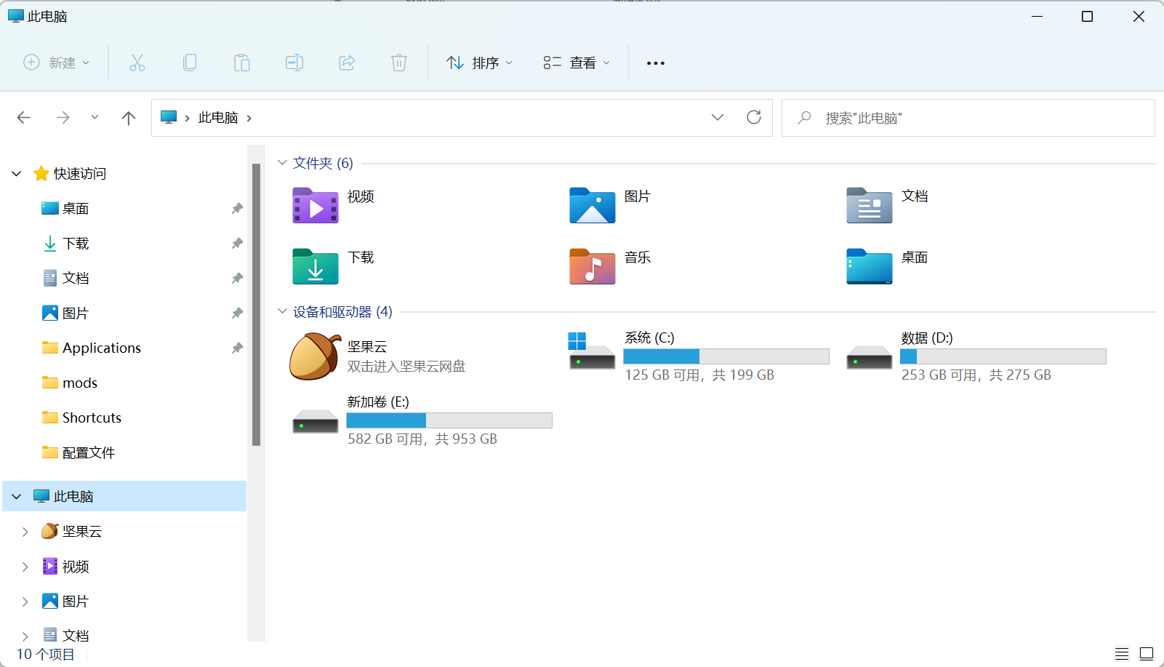Open the 坚果云 acorn drive icon
Screen dimensions: 1164x667
point(315,356)
